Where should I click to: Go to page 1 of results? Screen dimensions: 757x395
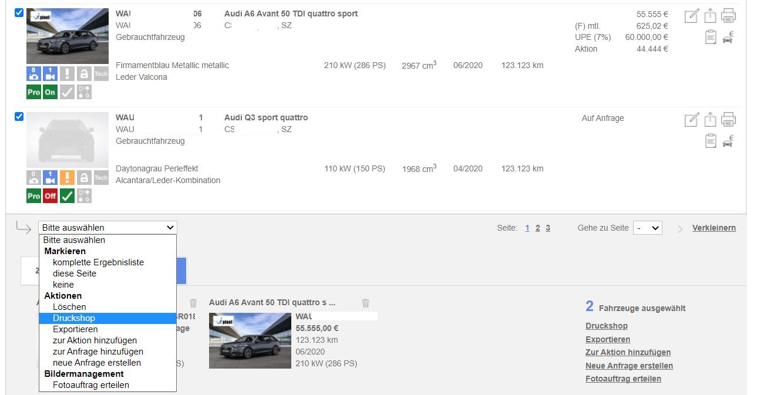527,228
